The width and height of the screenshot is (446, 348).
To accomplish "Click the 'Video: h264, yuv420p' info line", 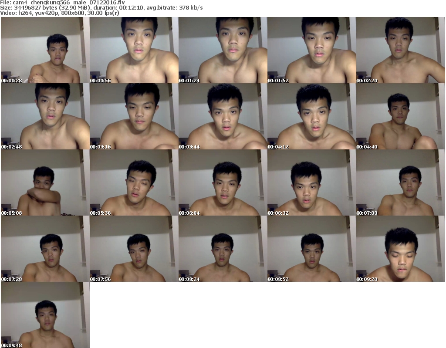I will pyautogui.click(x=60, y=13).
